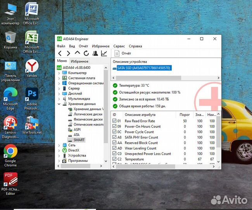
Task: Refresh the SMART data
Action: [x=86, y=53]
